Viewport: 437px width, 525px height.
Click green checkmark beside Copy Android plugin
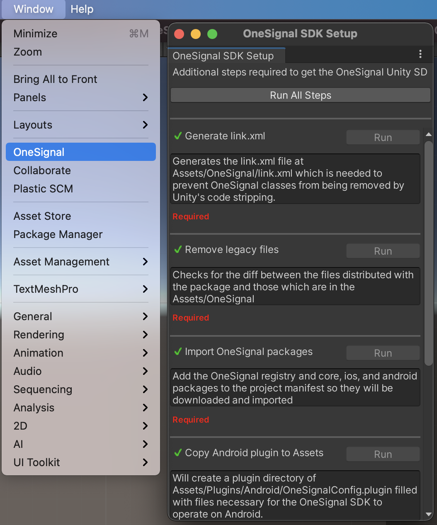tap(178, 453)
